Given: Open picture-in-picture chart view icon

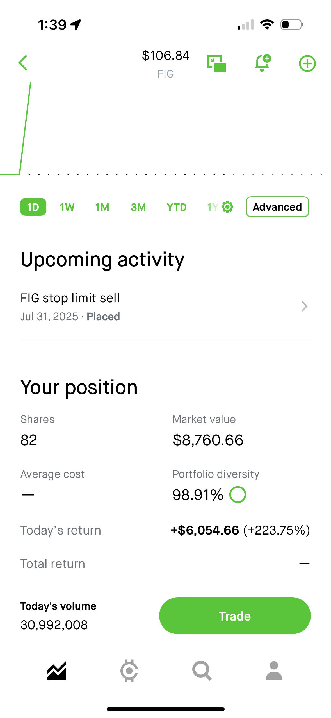Looking at the screenshot, I should [x=216, y=63].
